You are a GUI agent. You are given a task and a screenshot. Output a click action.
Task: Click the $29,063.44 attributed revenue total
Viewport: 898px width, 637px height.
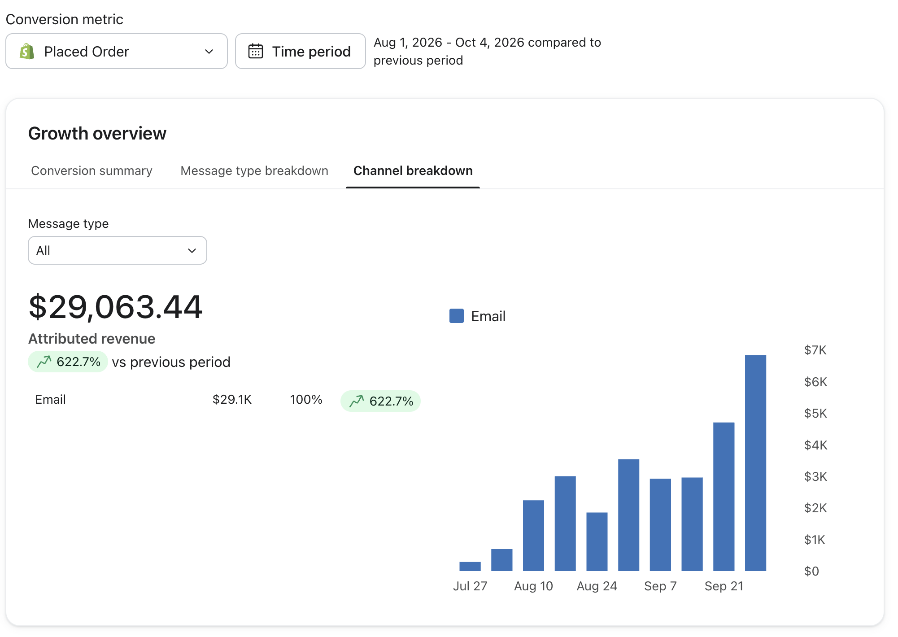coord(116,307)
